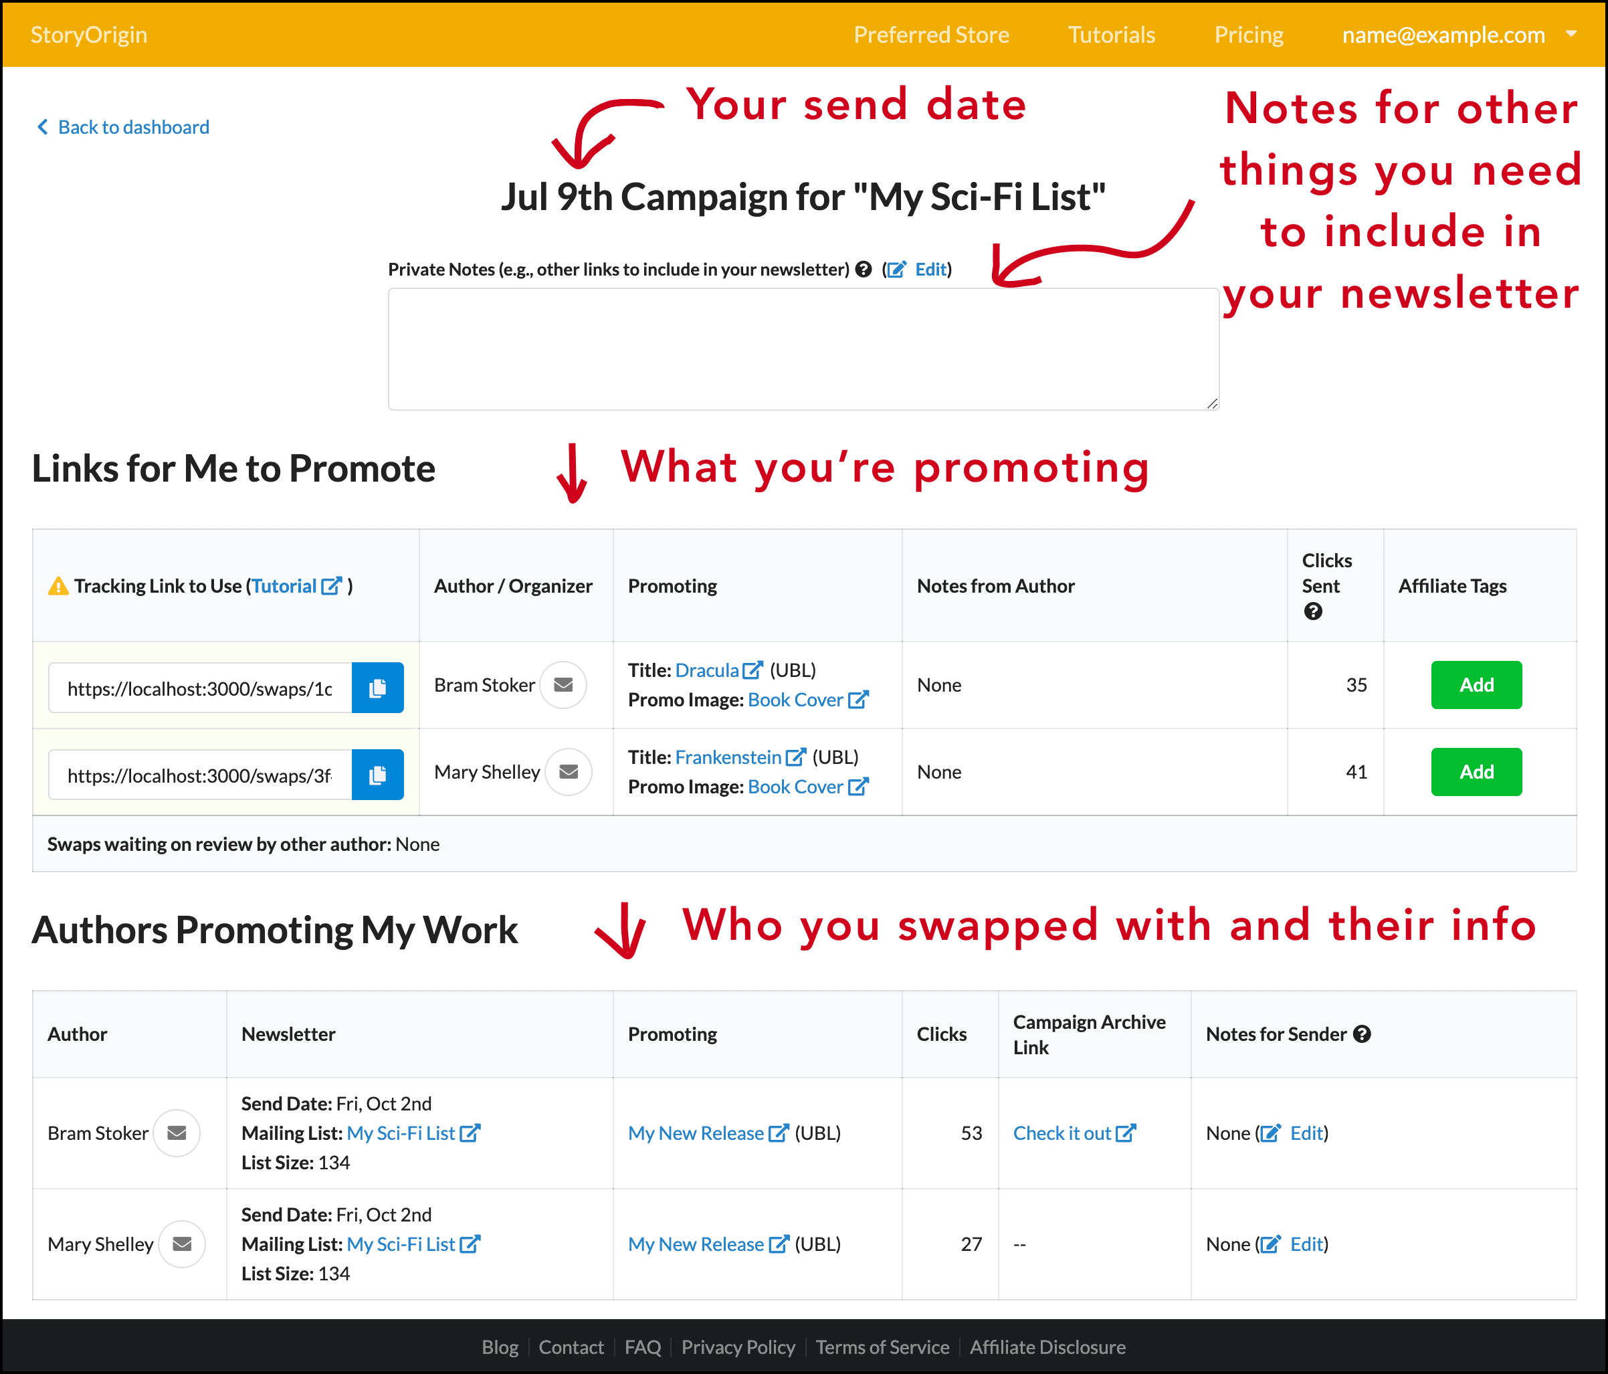Copy the Frankenstein swap tracking link
Image resolution: width=1608 pixels, height=1374 pixels.
378,774
